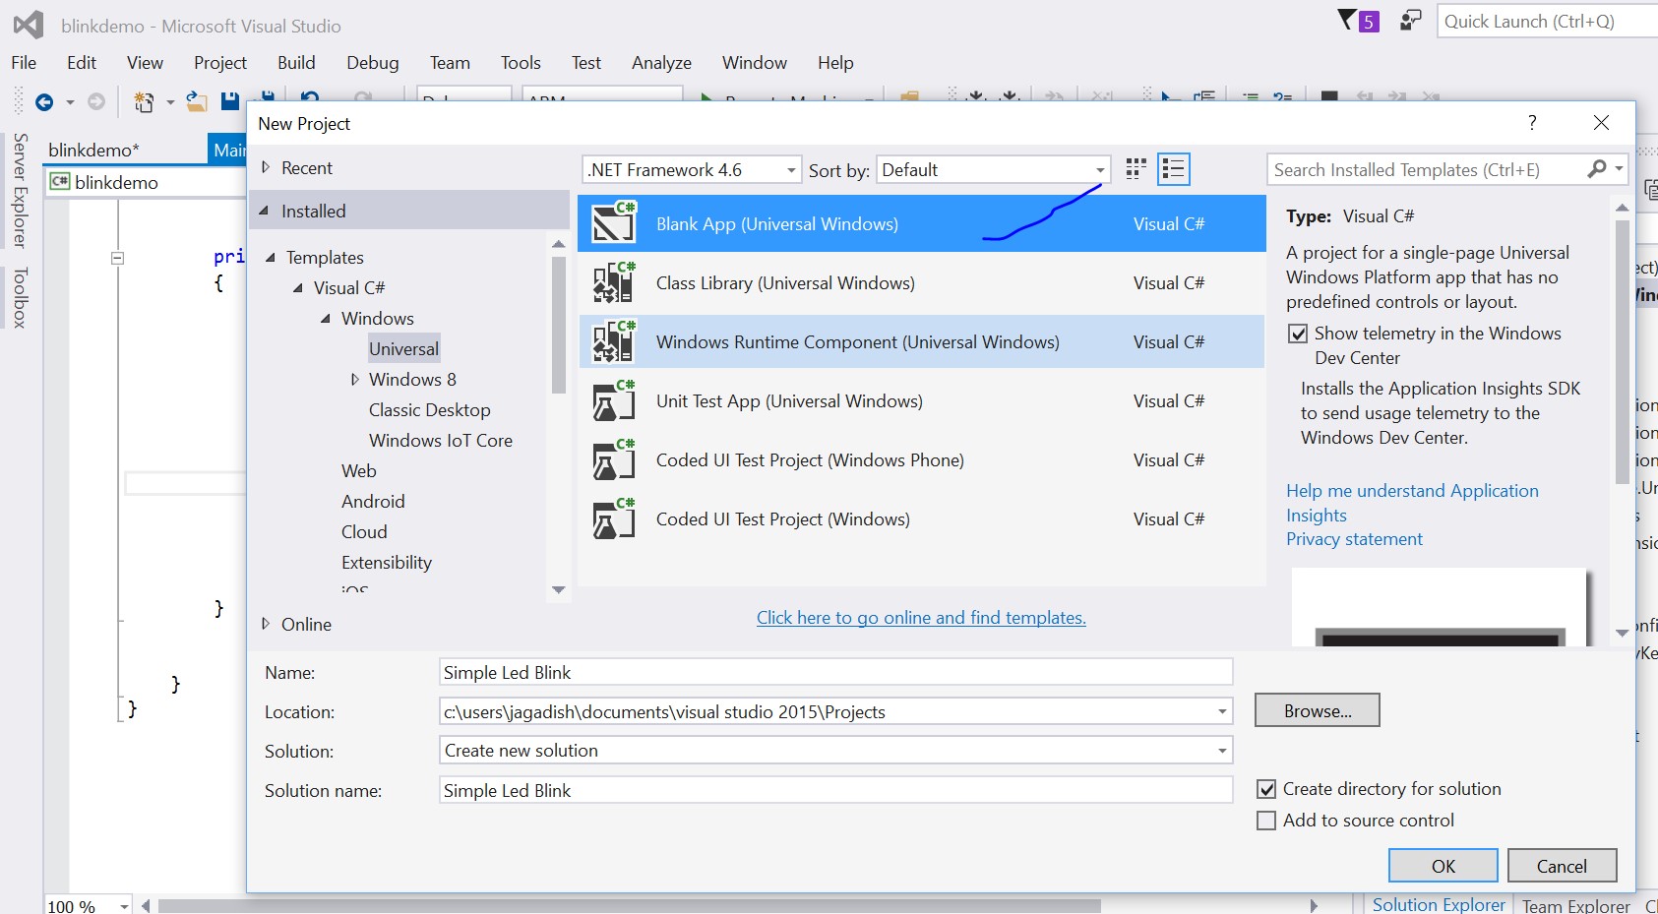Open Help me understand Application Insights link
Viewport: 1658px width, 914px height.
1412,503
